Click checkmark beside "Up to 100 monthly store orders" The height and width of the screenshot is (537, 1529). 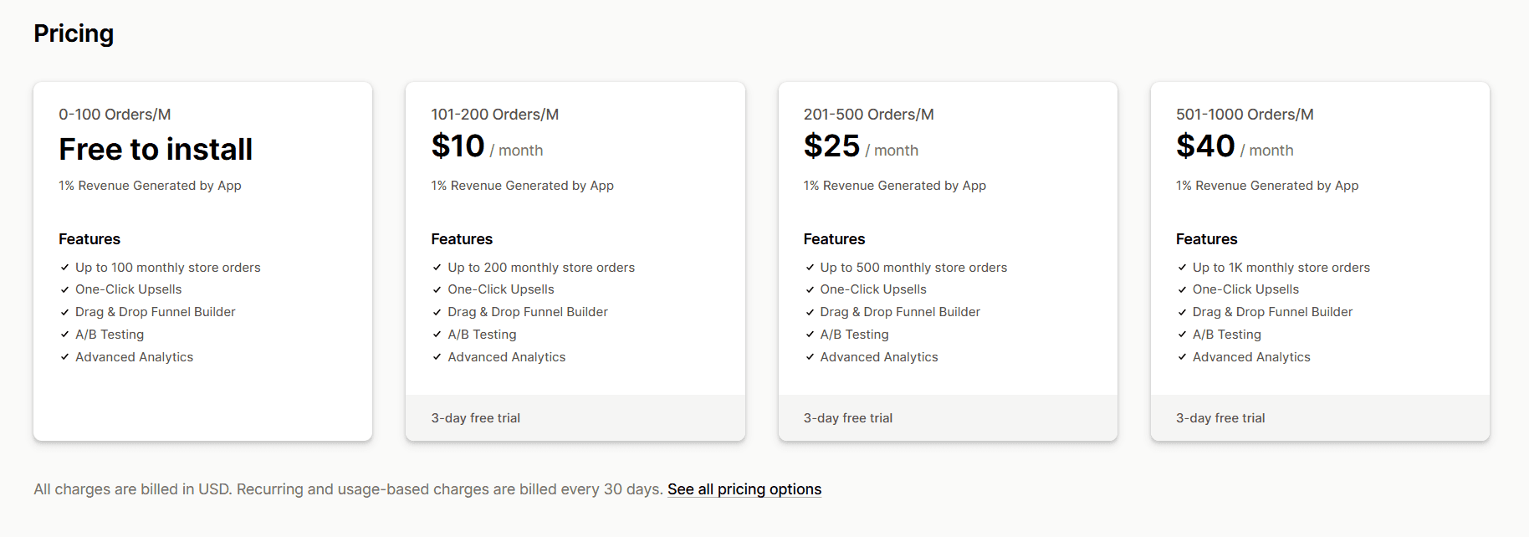pos(64,267)
